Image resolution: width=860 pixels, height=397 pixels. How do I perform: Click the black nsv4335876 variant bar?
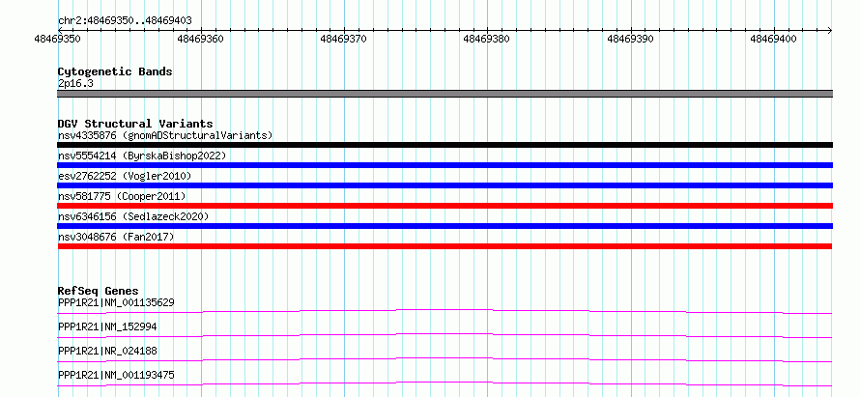444,145
